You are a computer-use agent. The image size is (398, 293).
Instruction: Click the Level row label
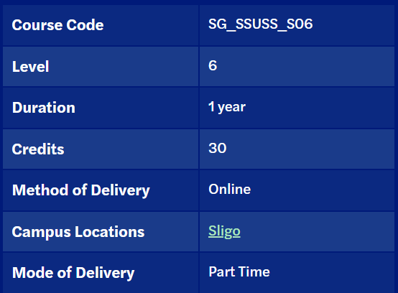click(30, 67)
